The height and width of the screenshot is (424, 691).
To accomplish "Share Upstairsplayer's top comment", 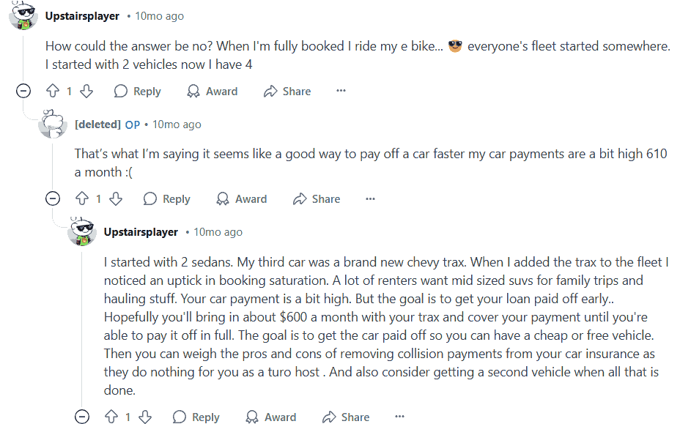I will pos(287,91).
